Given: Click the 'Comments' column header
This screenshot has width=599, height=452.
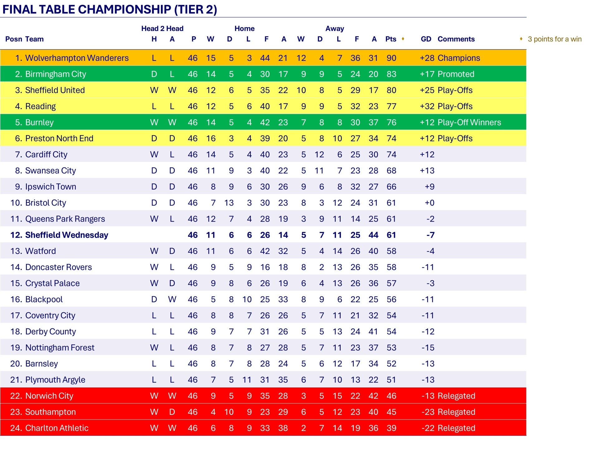Looking at the screenshot, I should pyautogui.click(x=456, y=39).
